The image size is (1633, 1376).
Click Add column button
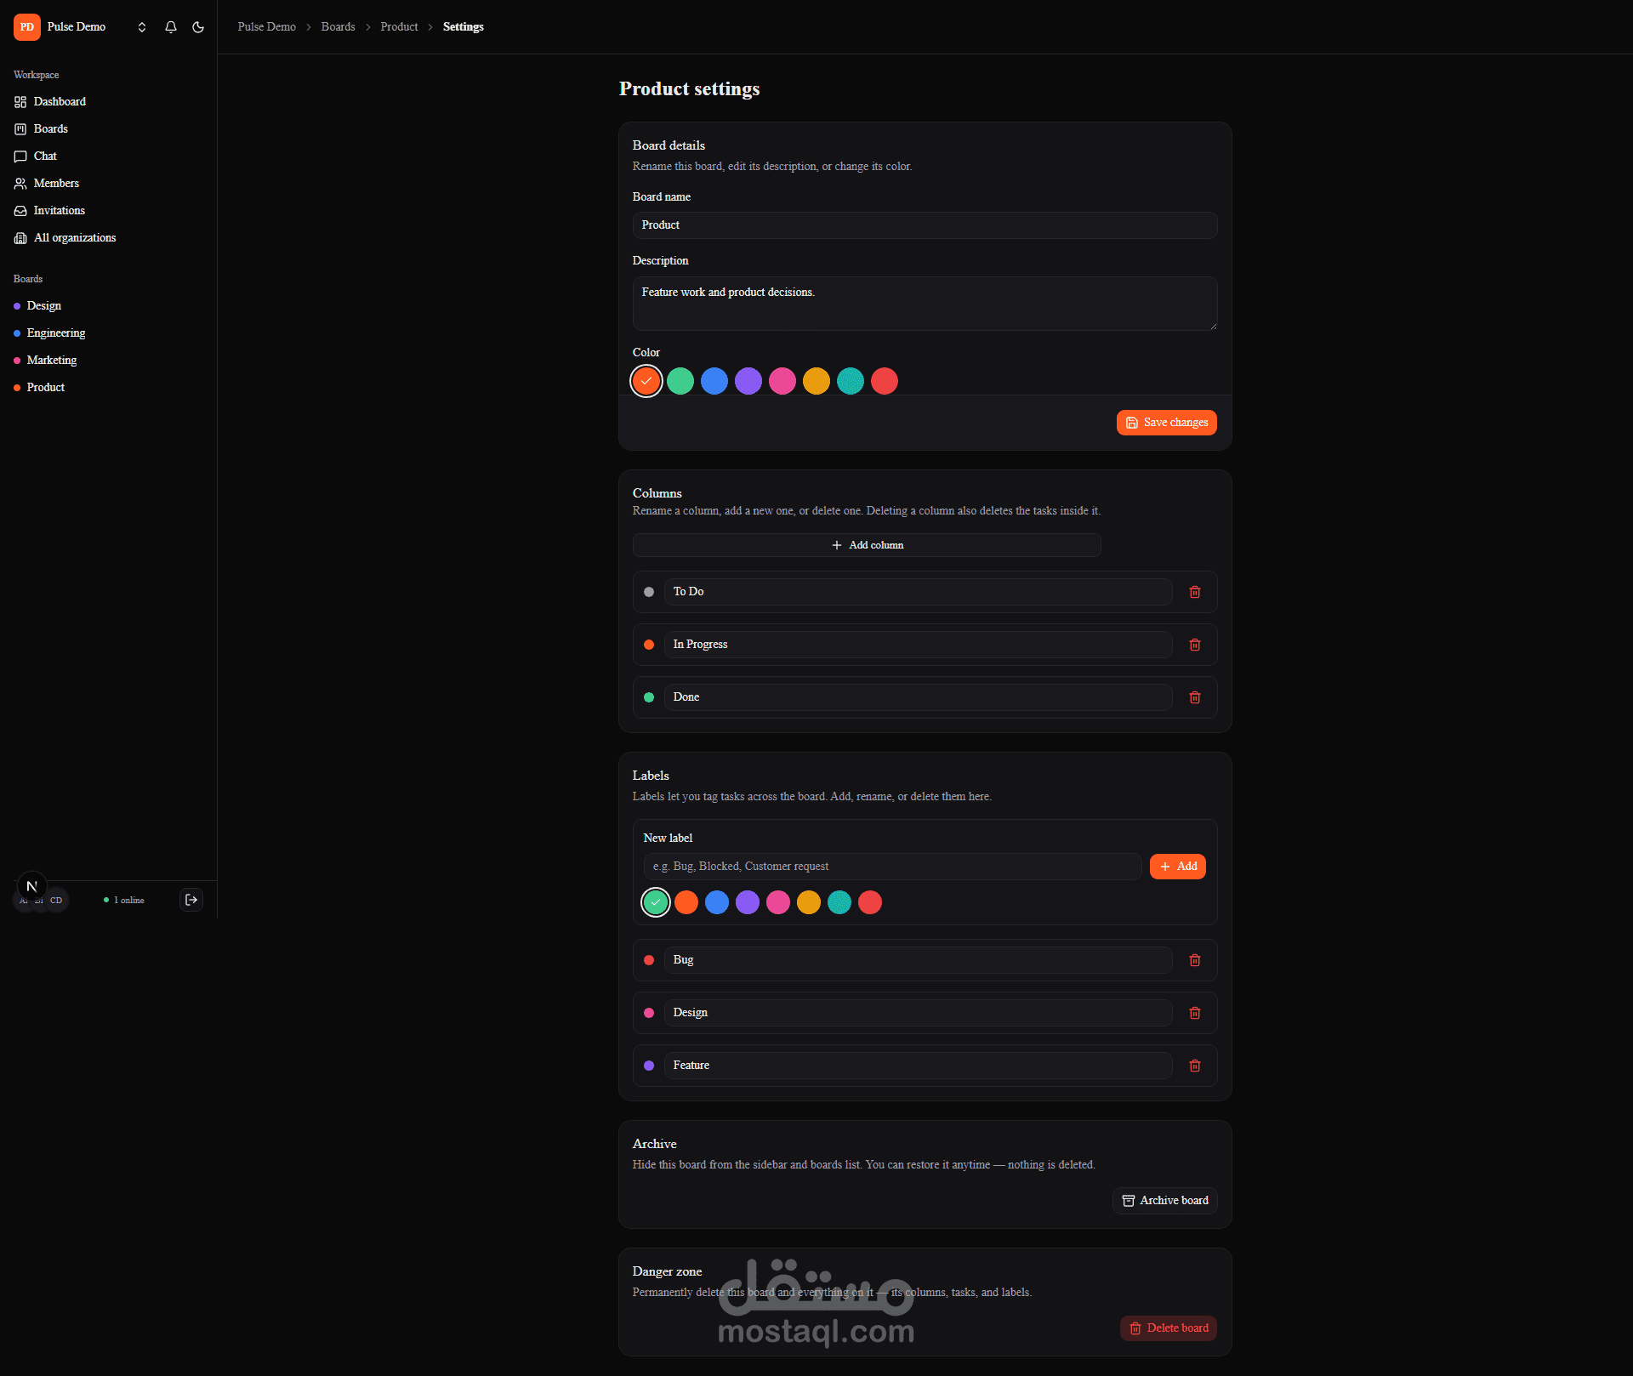tap(867, 545)
